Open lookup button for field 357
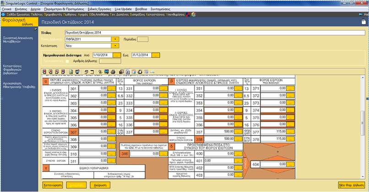Image resolution: width=369 pixels, height=192 pixels. (238, 132)
